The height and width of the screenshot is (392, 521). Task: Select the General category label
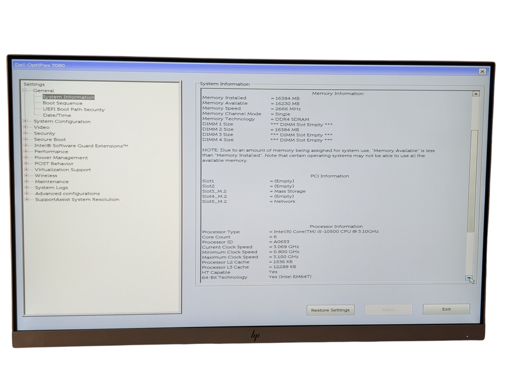(44, 91)
